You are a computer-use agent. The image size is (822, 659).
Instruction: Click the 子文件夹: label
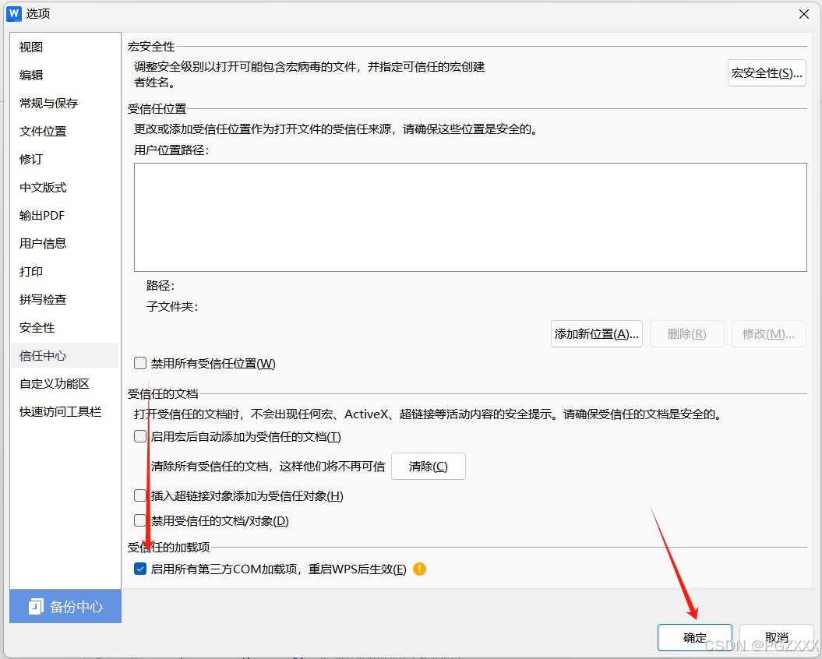172,307
